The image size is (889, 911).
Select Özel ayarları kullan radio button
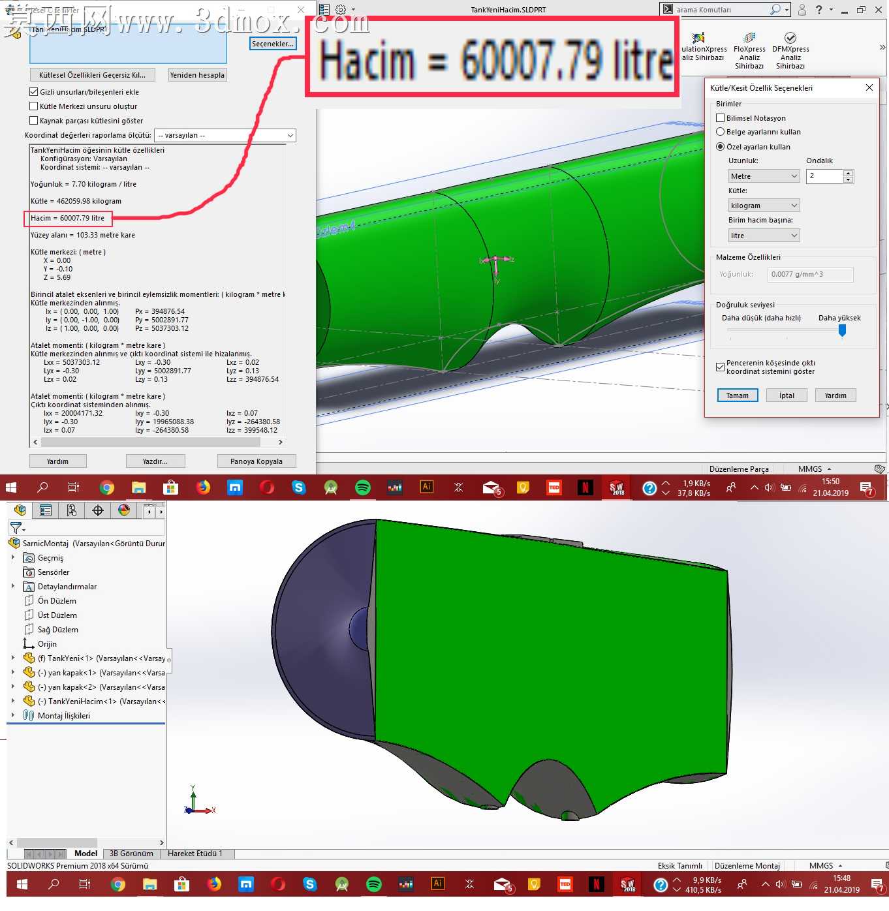point(721,147)
